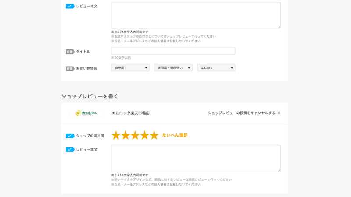The image size is (351, 197).
Task: Click ショップレビューの投稿をキャンセルする link
Action: 242,113
